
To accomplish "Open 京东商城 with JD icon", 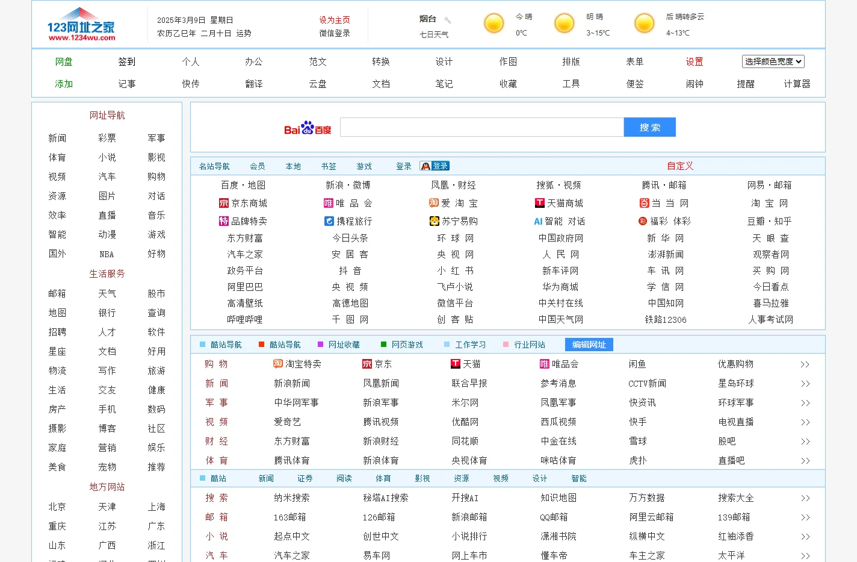I will [x=243, y=204].
